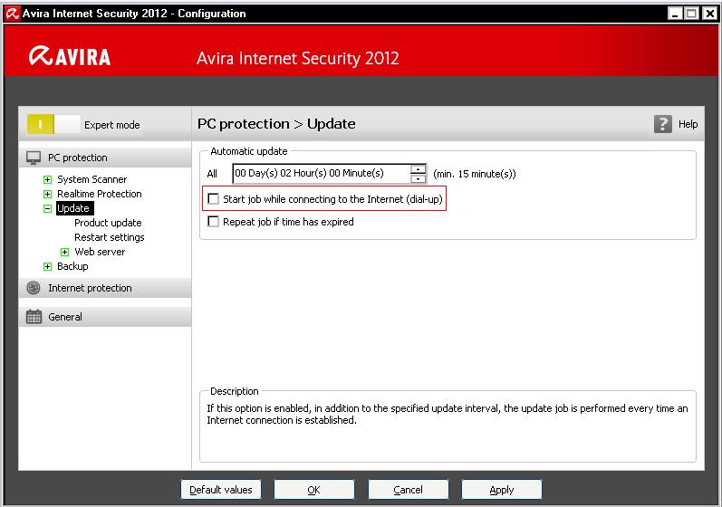Click the Default values button
Screen dimensions: 722x507
pyautogui.click(x=221, y=490)
